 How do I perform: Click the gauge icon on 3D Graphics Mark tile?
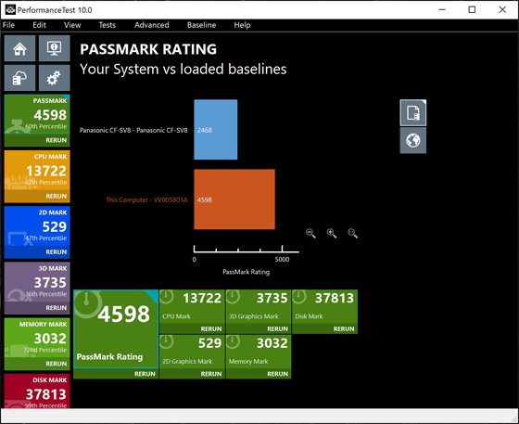233,297
